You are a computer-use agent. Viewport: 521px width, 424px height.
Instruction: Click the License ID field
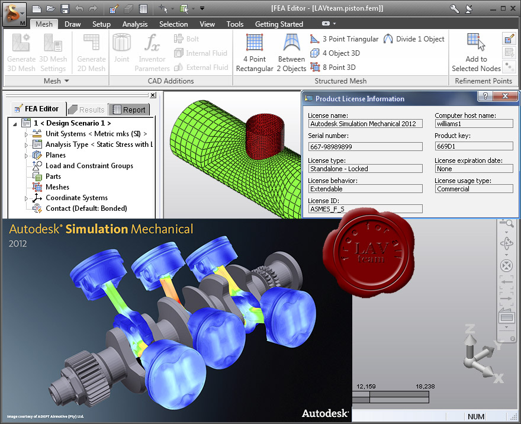point(365,208)
